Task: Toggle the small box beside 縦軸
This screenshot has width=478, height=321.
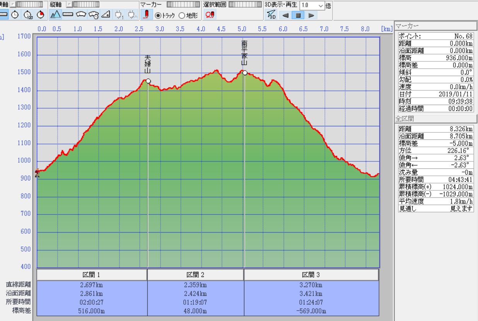Action: point(69,4)
